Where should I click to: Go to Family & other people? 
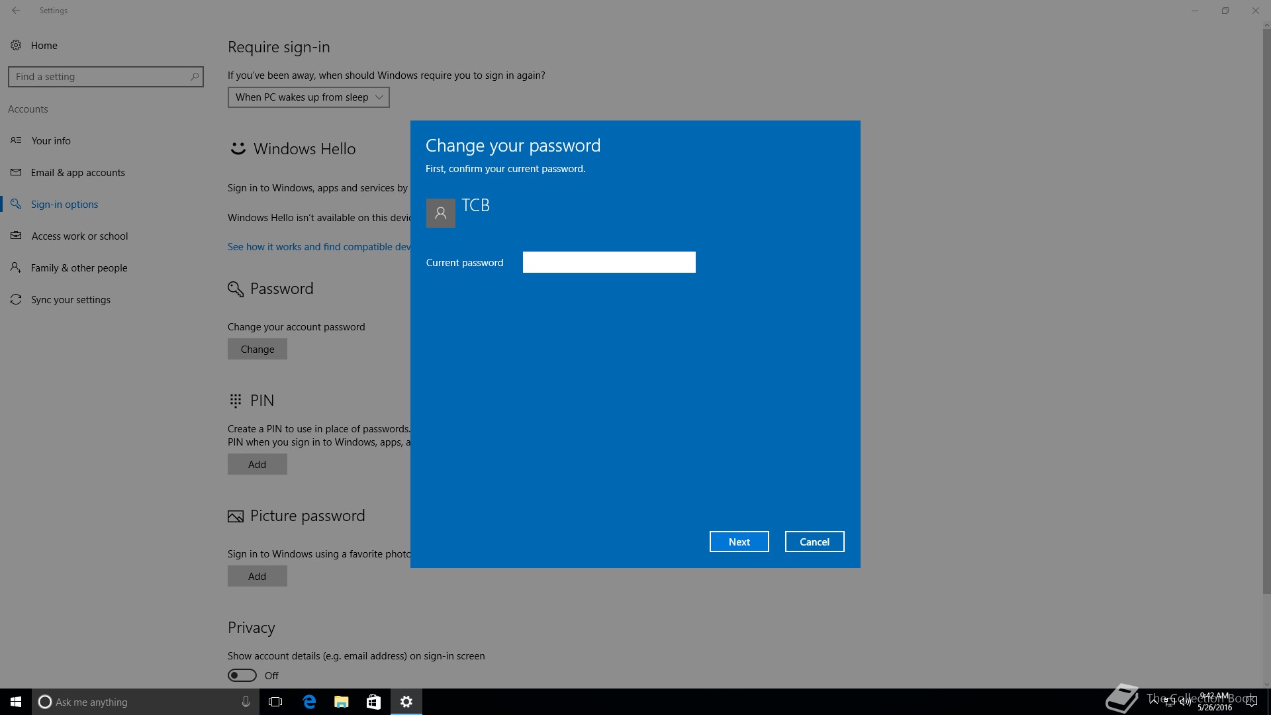(x=79, y=268)
